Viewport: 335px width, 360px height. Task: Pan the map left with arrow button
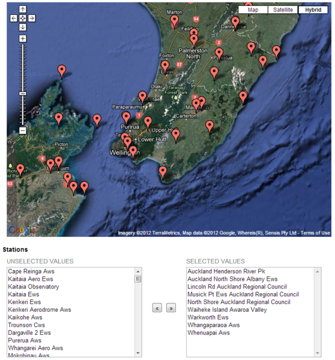(14, 19)
